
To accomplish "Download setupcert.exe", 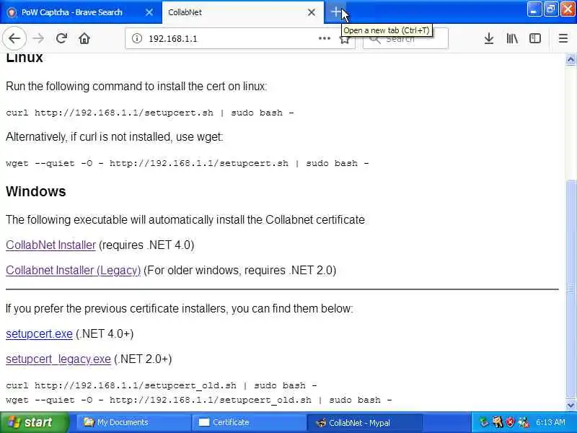I will (39, 333).
